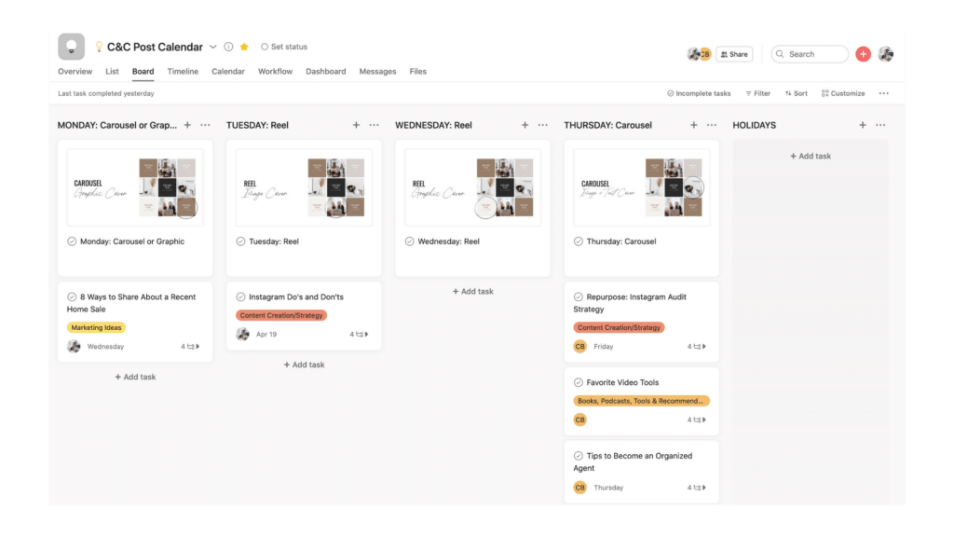The width and height of the screenshot is (954, 537).
Task: Expand subtasks on Repurpose Instagram Audit card
Action: click(697, 347)
